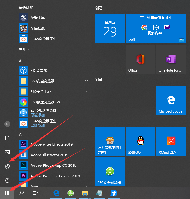Launch Adobe Illustrator 2019
The image size is (190, 199).
(x=54, y=154)
